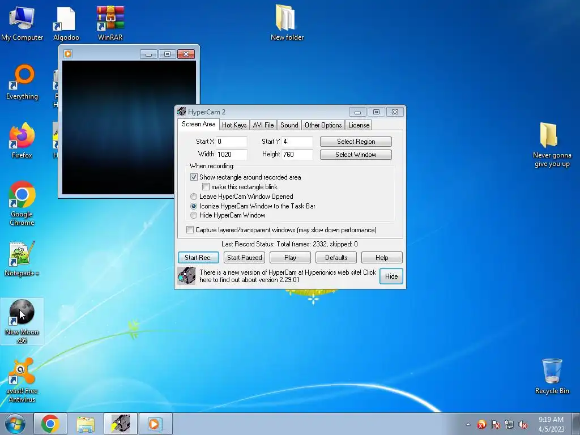Hide the new version notice
580x435 pixels.
point(391,276)
